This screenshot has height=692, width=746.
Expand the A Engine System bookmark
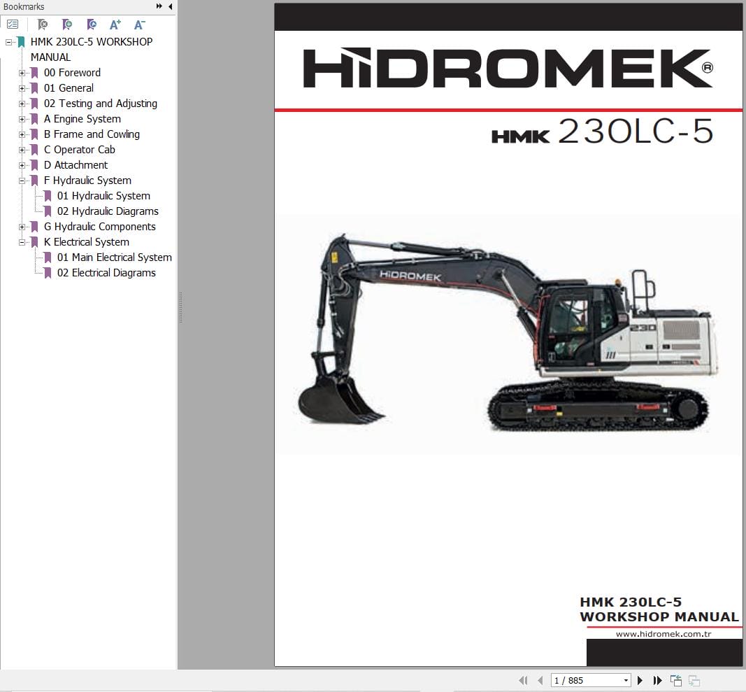(x=23, y=119)
